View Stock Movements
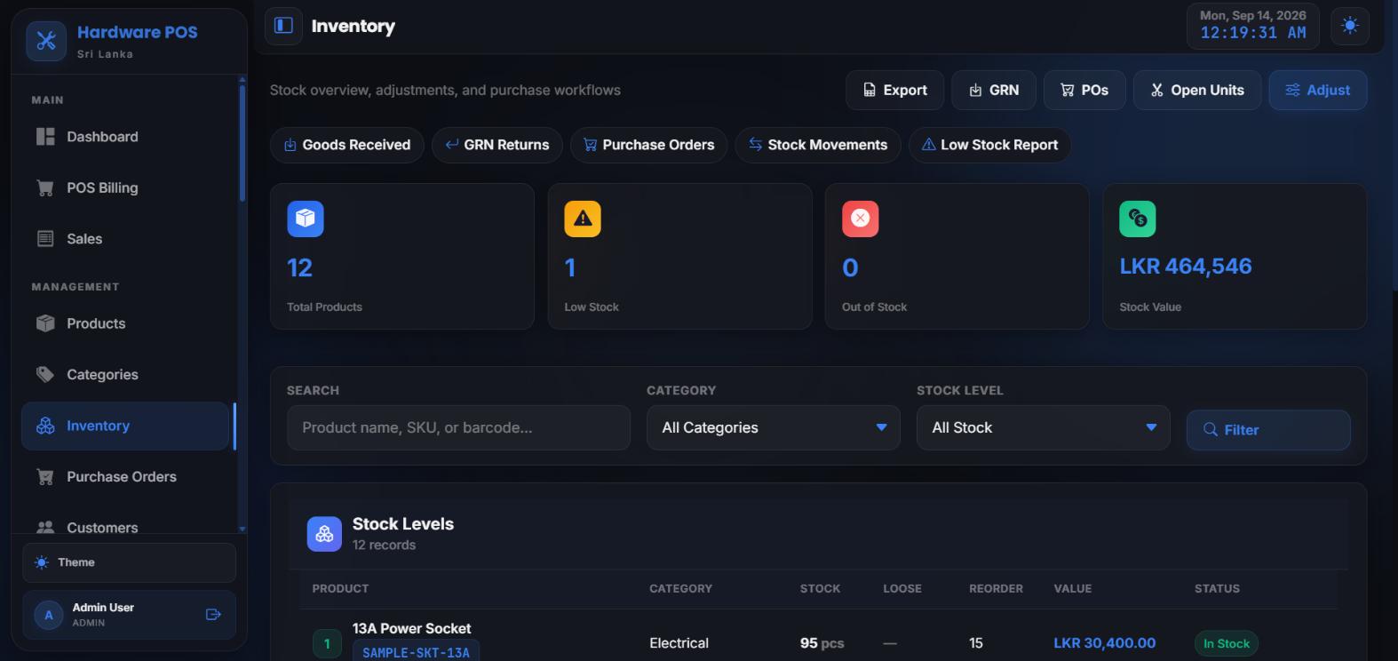This screenshot has height=661, width=1398. (x=818, y=145)
